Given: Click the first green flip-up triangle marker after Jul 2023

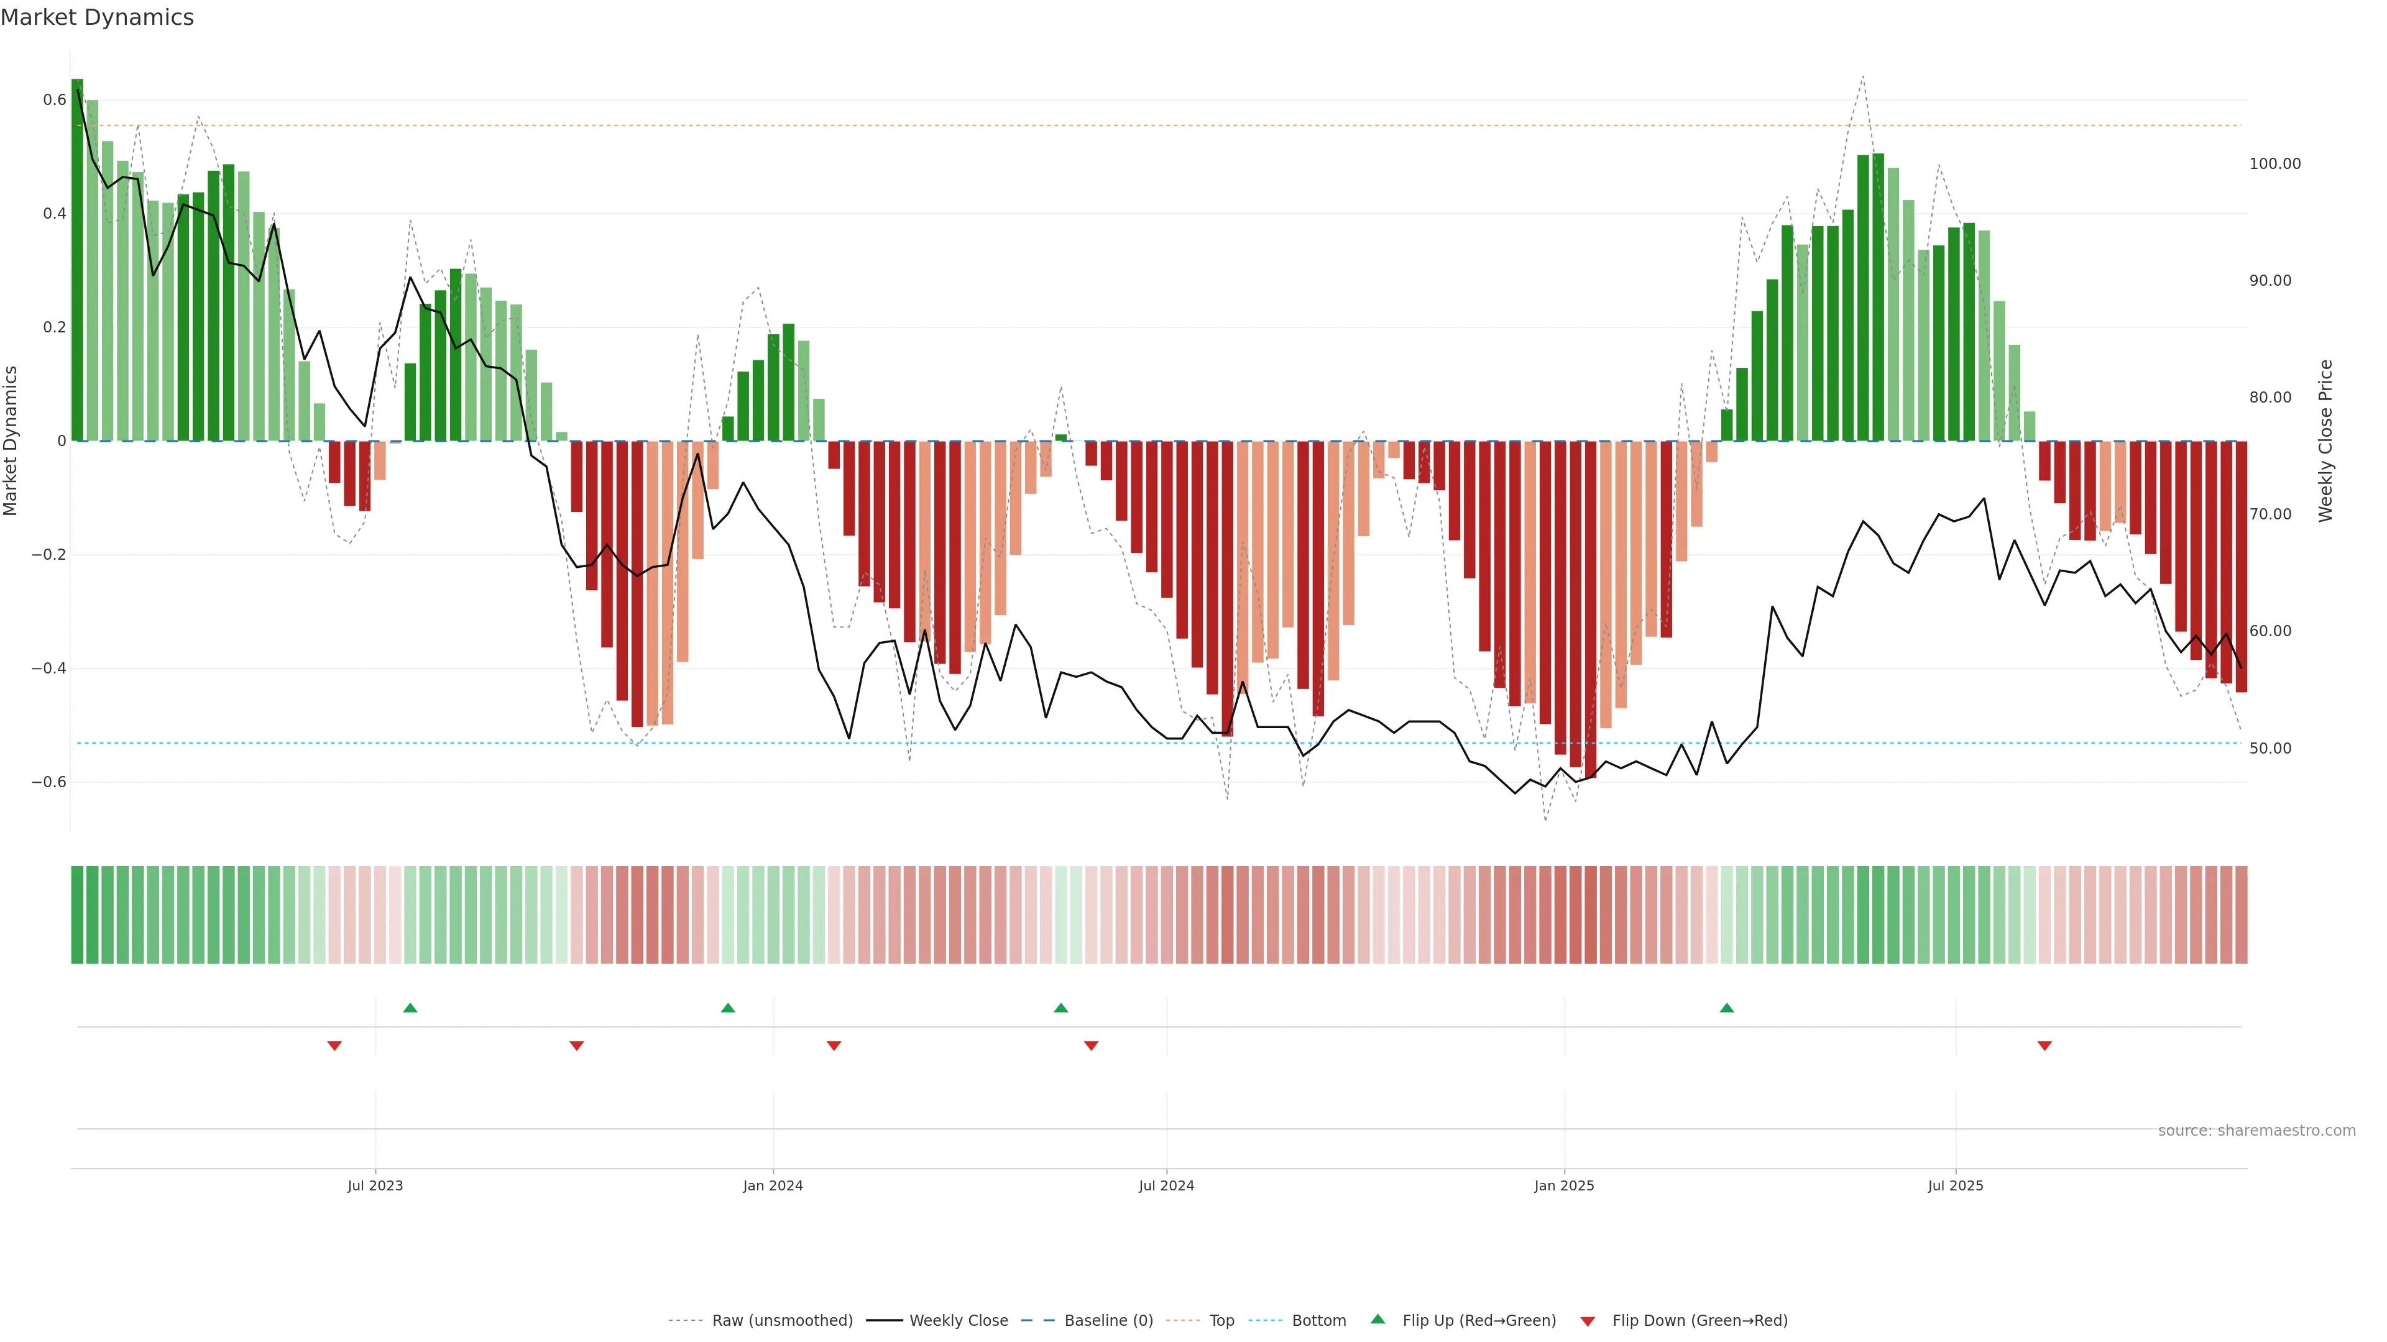Looking at the screenshot, I should (410, 1008).
